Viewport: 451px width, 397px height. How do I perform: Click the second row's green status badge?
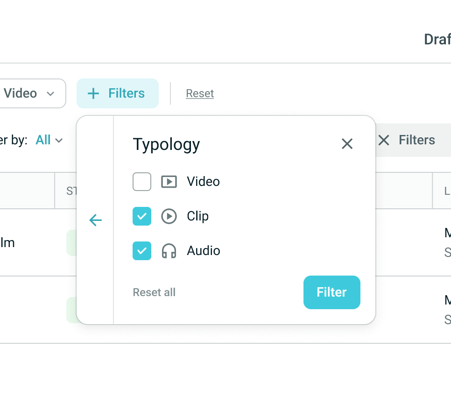[71, 310]
